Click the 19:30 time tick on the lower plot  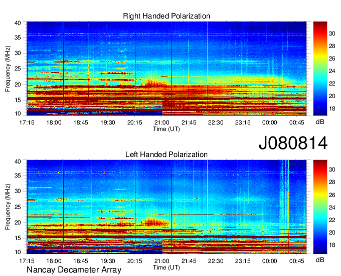(108, 261)
